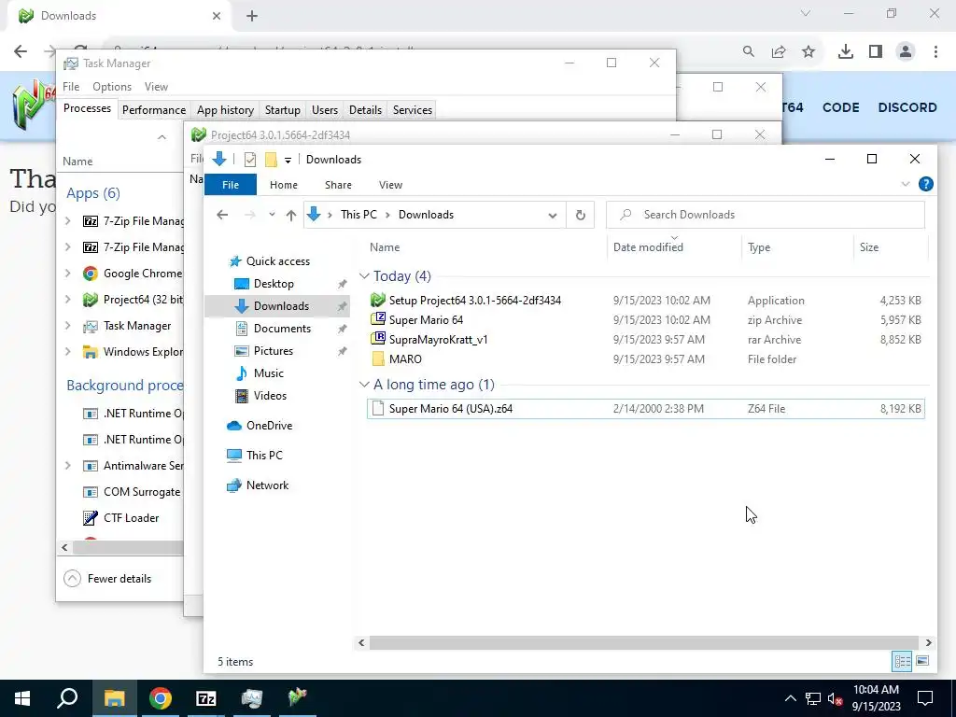The height and width of the screenshot is (717, 956).
Task: Click the Properties quick access toolbar icon
Action: (250, 160)
